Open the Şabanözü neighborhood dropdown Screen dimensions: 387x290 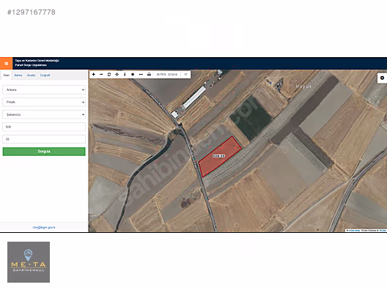click(x=44, y=114)
